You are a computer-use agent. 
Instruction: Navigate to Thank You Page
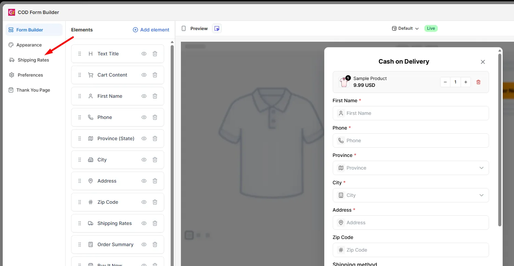pos(34,90)
